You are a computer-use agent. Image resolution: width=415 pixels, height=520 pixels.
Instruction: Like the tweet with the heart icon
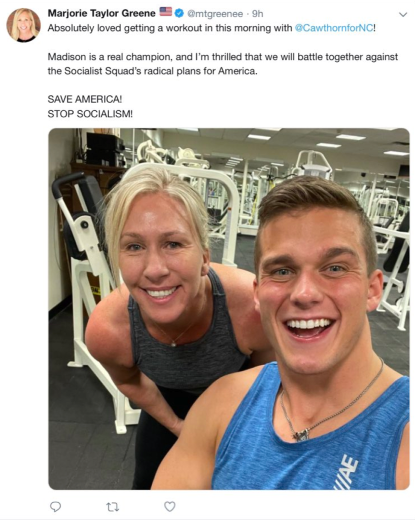[x=169, y=506]
